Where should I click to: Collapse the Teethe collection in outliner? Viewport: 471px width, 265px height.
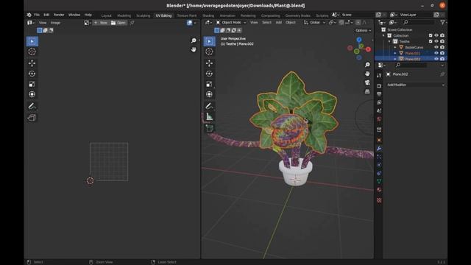(389, 41)
